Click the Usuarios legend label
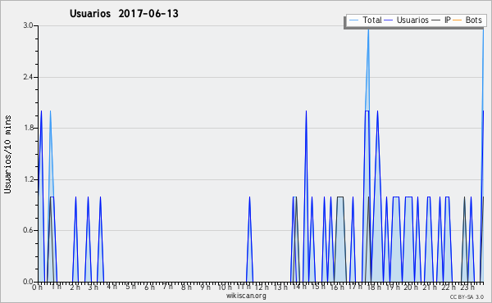This screenshot has width=492, height=303. [x=412, y=20]
